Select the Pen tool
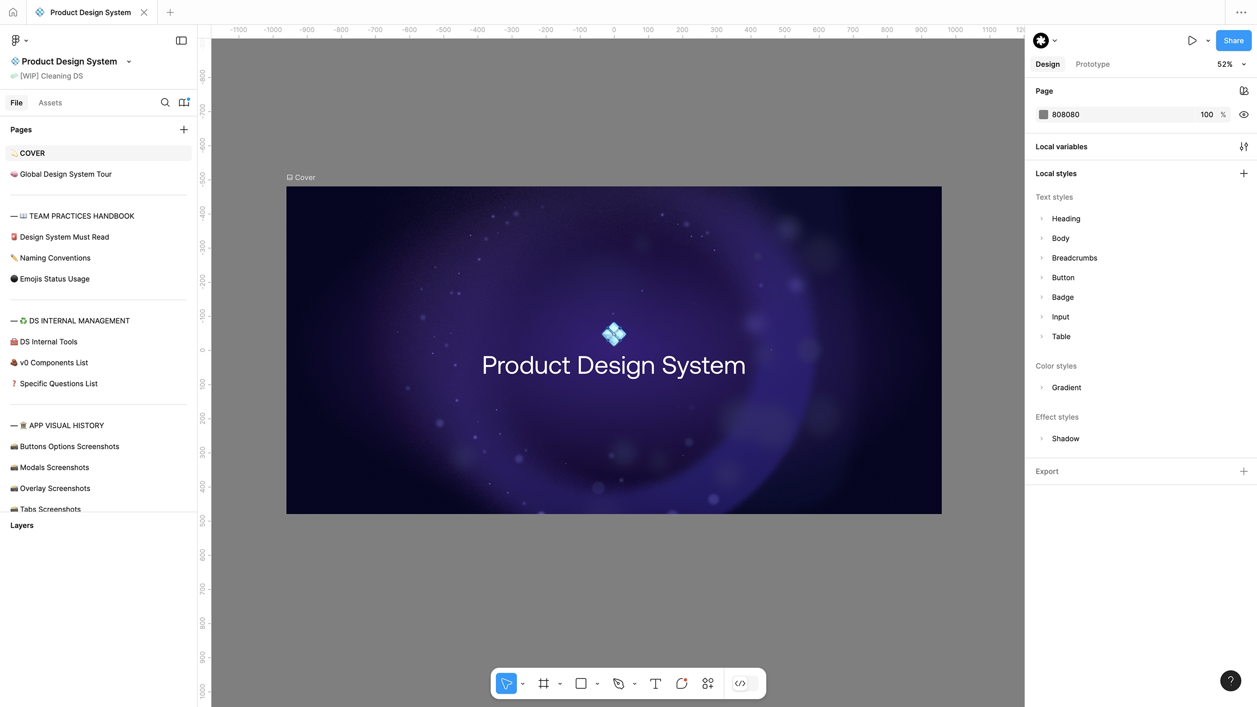This screenshot has height=707, width=1257. 618,683
